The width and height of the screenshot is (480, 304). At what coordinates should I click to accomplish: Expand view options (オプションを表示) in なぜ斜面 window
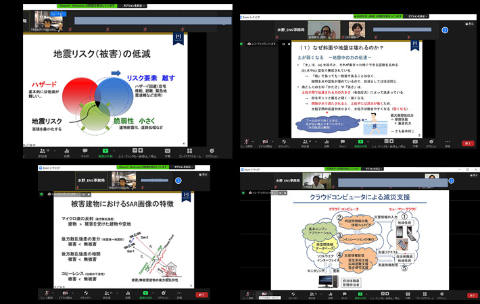coord(416,16)
